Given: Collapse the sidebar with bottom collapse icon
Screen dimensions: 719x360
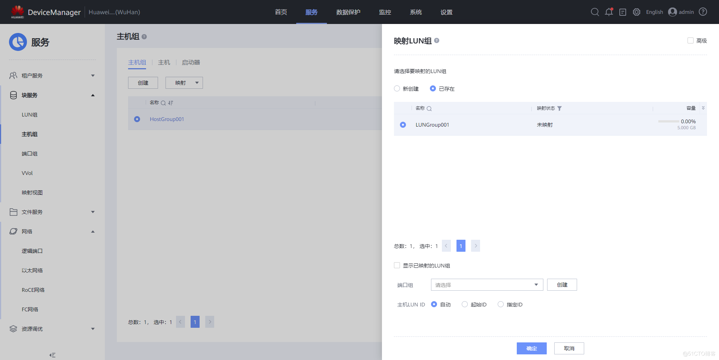Looking at the screenshot, I should [x=52, y=355].
